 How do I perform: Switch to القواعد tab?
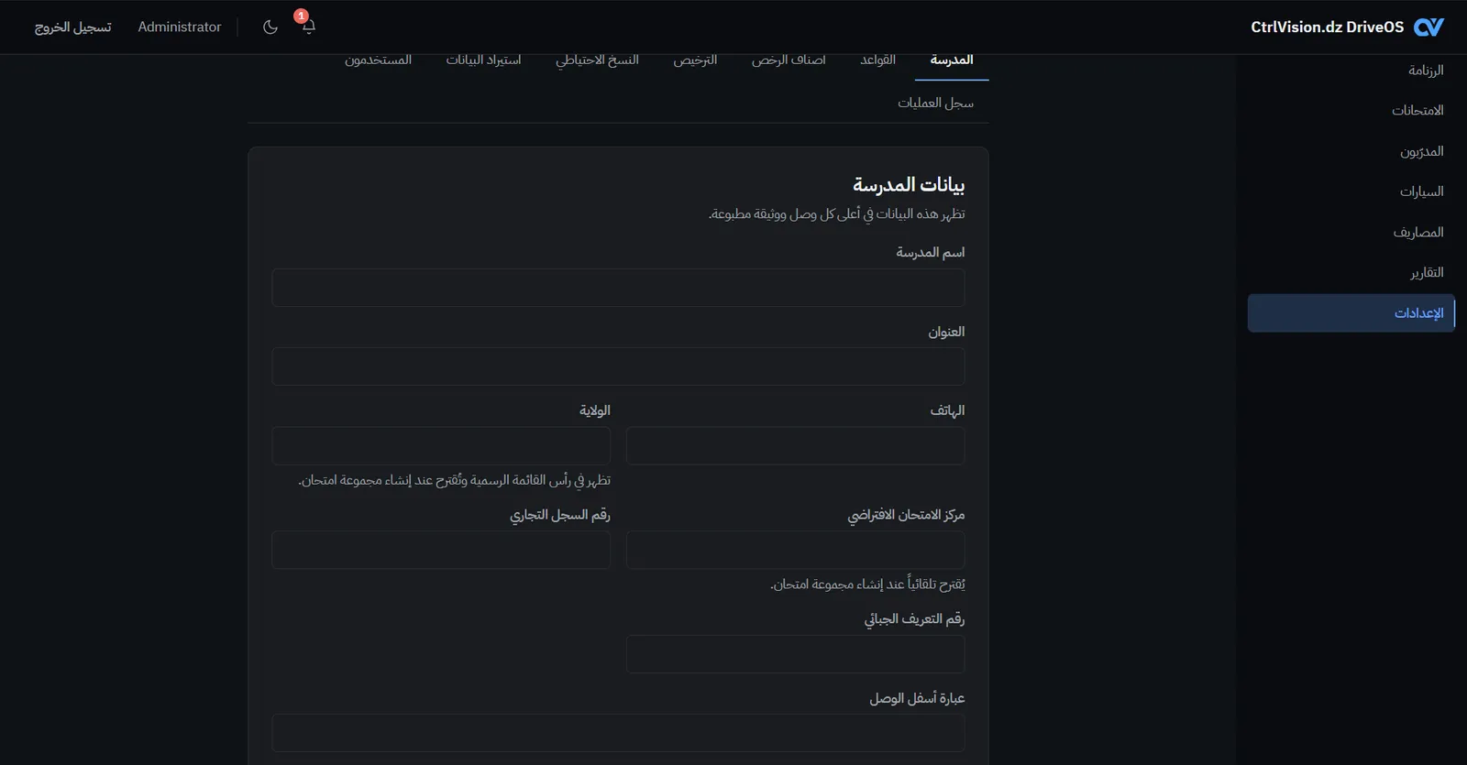pyautogui.click(x=877, y=60)
